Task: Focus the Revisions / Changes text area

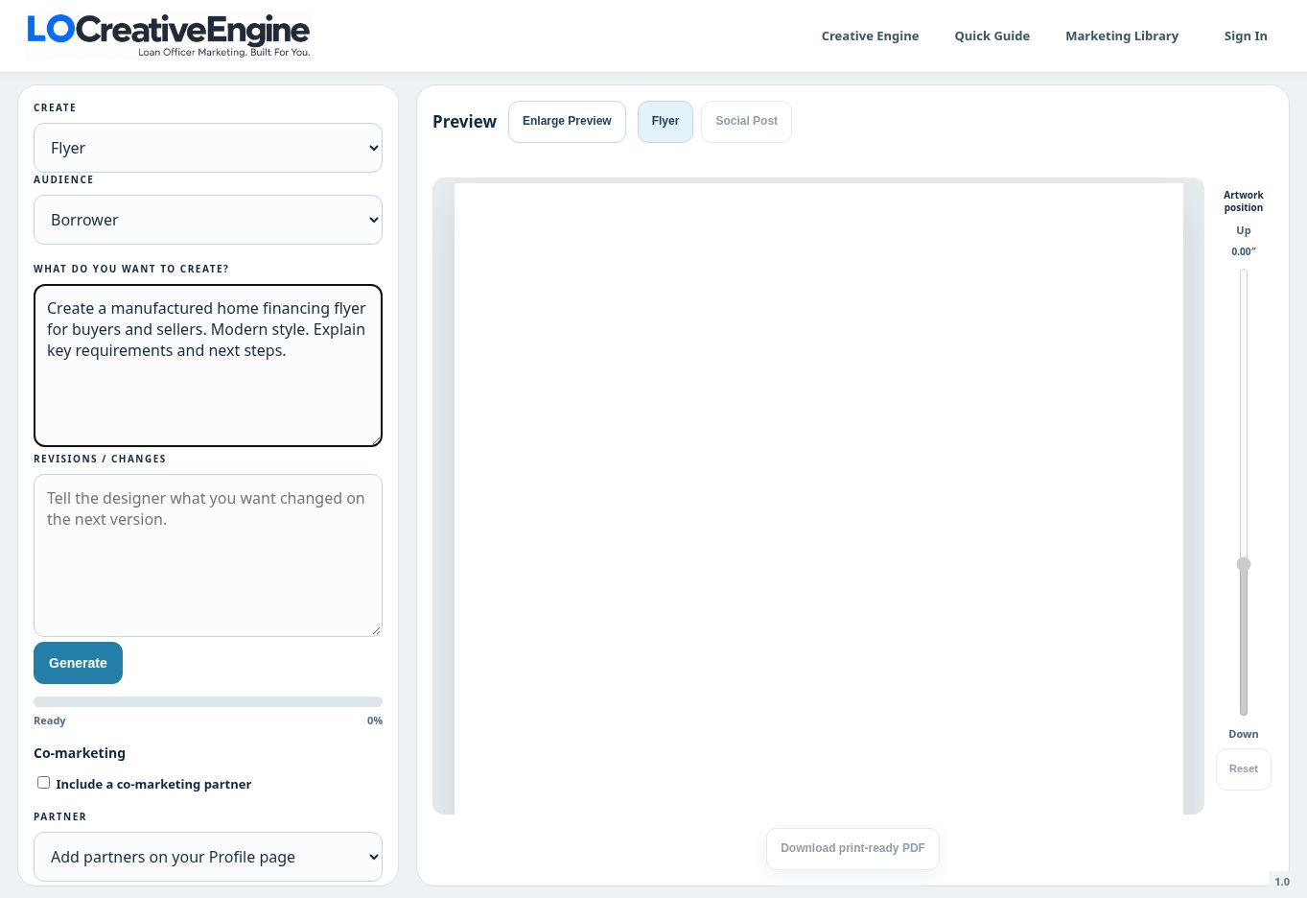Action: [208, 555]
